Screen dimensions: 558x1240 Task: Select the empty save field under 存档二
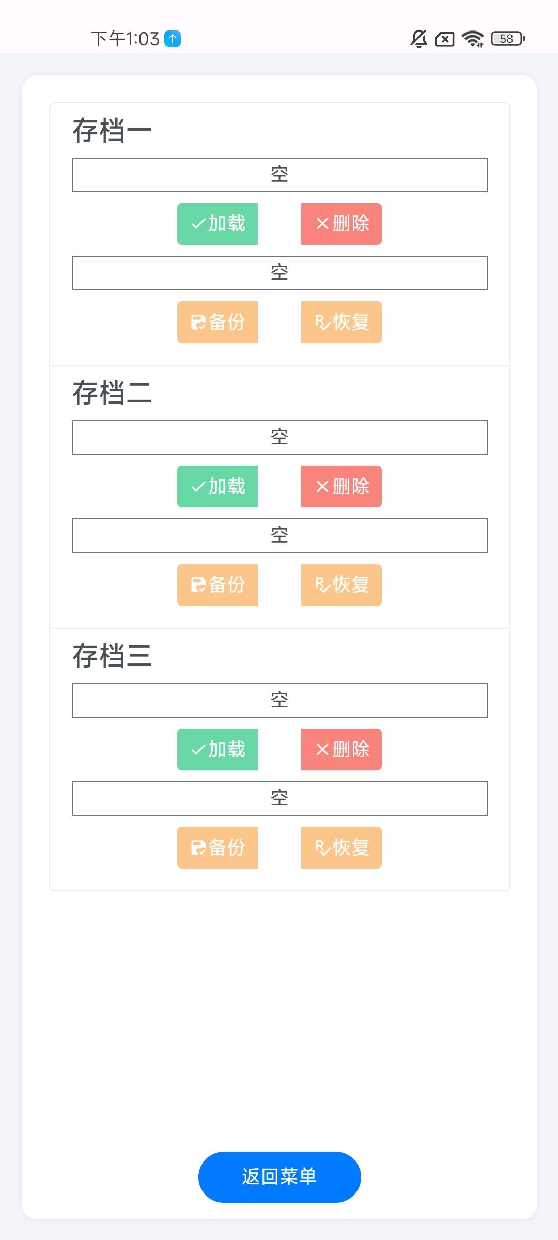tap(280, 437)
